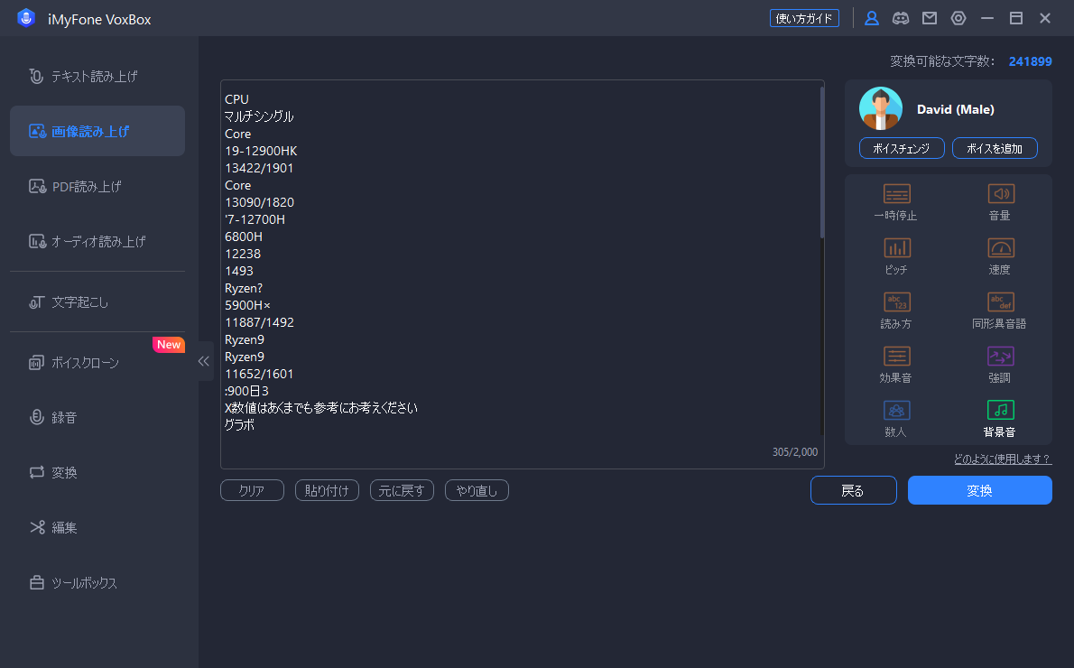Click the 6800H line in text
Viewport: 1074px width, 668px height.
click(x=243, y=237)
